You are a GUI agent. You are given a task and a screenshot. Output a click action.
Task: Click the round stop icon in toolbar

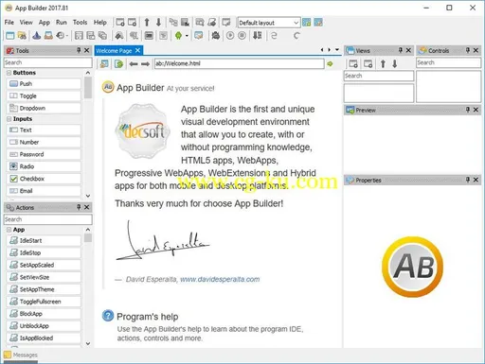pos(242,36)
